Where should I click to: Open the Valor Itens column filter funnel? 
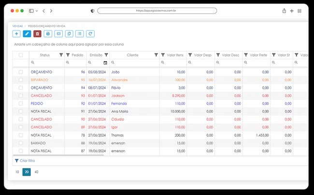tap(163, 55)
